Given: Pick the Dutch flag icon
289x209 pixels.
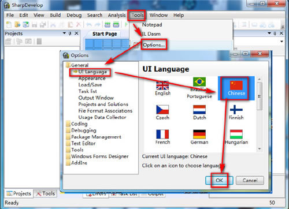Looking at the screenshot, I should (199, 110).
